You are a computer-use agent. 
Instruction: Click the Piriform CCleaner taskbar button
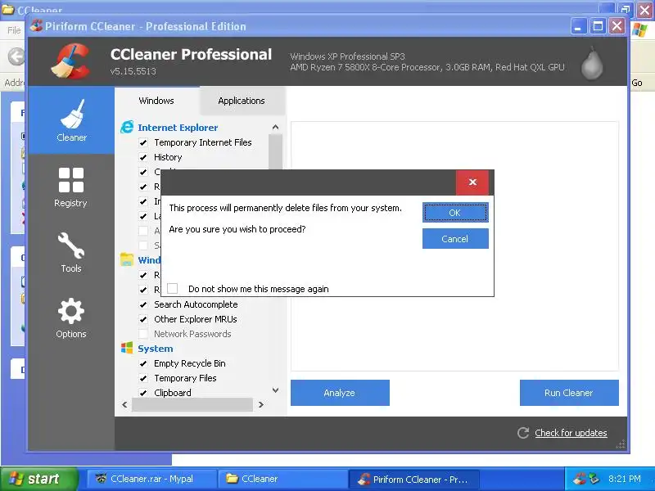click(413, 479)
